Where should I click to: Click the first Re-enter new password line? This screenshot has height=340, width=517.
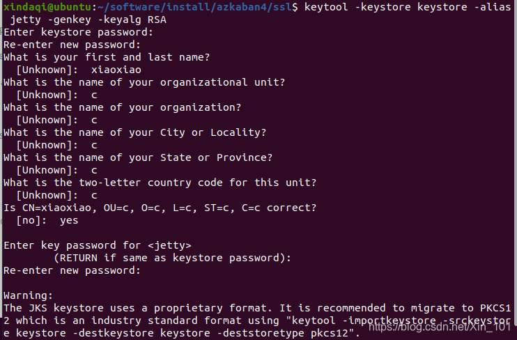[x=72, y=45]
